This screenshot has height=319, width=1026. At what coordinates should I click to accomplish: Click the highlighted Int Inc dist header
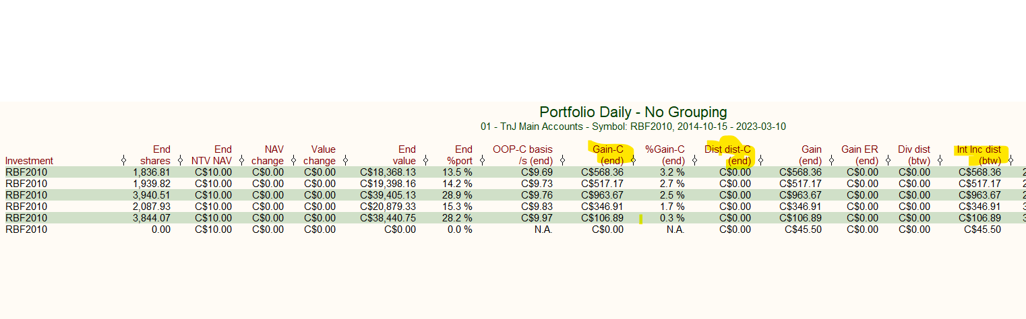(979, 155)
